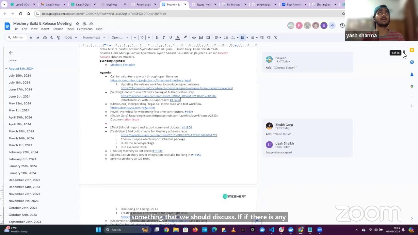Image resolution: width=418 pixels, height=235 pixels.
Task: Toggle the checklist button
Action: point(233,38)
